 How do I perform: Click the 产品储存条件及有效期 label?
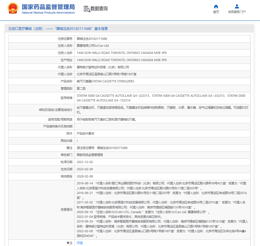tap(58, 126)
